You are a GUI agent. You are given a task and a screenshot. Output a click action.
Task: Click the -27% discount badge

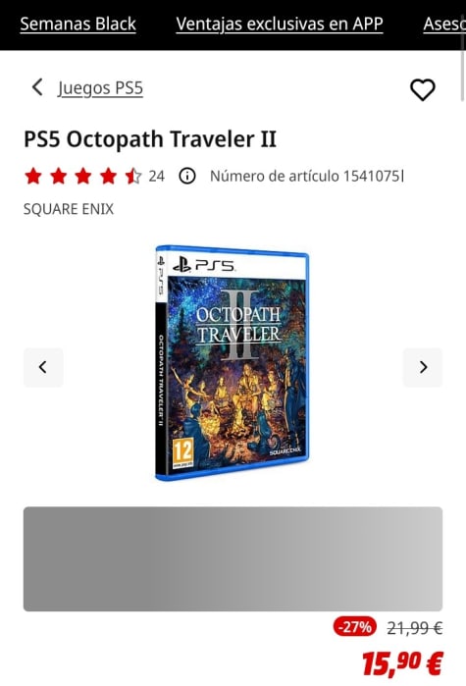click(354, 627)
